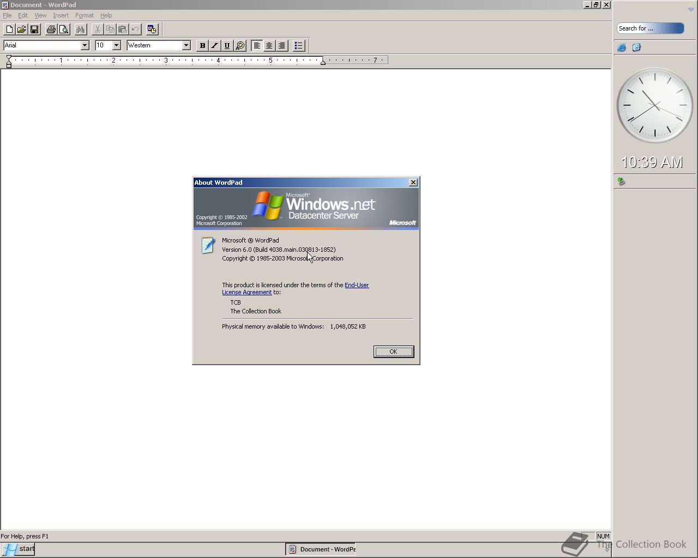Image resolution: width=698 pixels, height=558 pixels.
Task: Expand the Western script dropdown
Action: click(186, 45)
